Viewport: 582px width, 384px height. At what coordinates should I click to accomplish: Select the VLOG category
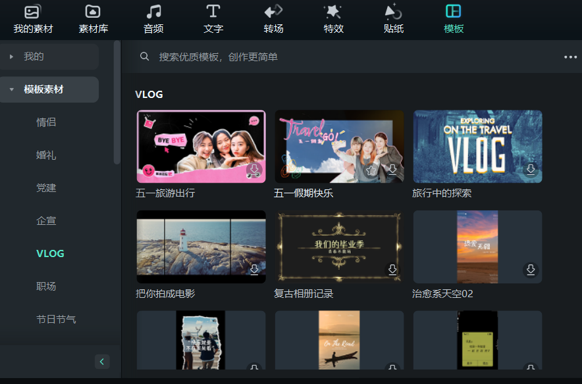(50, 253)
